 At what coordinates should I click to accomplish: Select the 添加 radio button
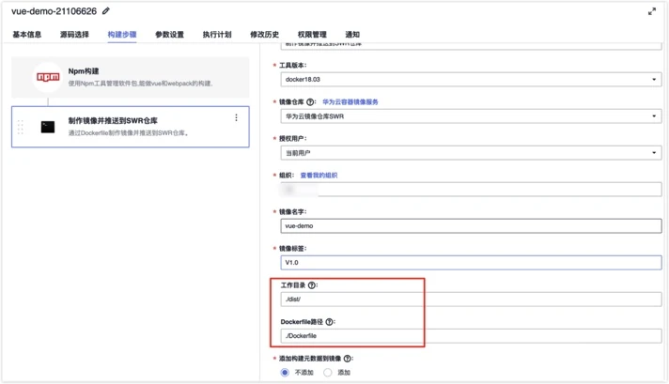[x=327, y=373]
